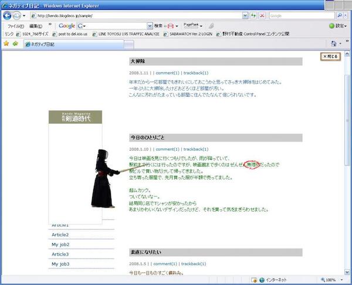The image size is (352, 285).
Task: Click the kendo fighter figure image
Action: pos(104,179)
